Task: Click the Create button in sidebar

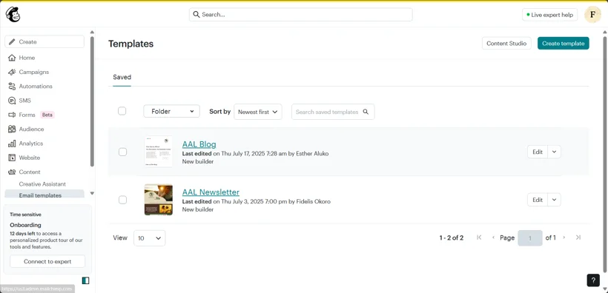Action: [44, 41]
